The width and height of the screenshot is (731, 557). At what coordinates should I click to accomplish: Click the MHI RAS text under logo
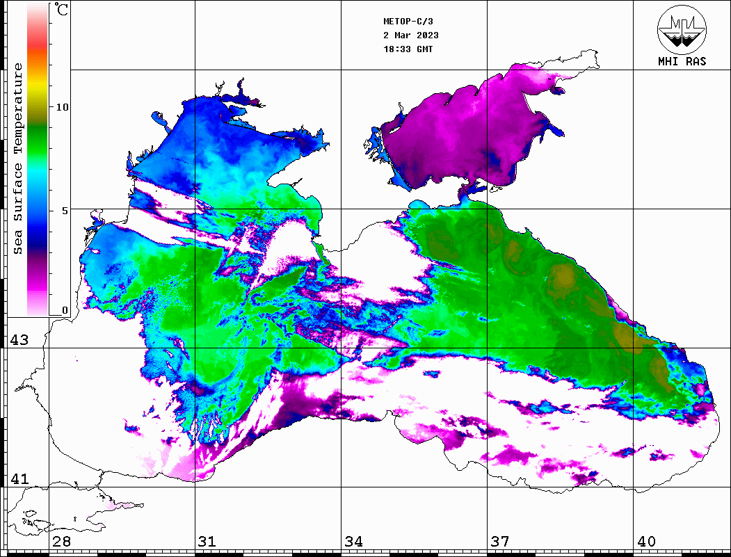(x=682, y=61)
